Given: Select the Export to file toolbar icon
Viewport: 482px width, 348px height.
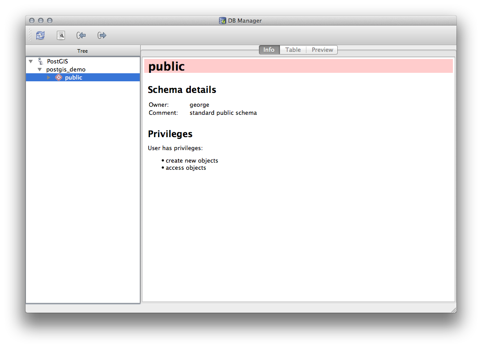Looking at the screenshot, I should point(102,35).
